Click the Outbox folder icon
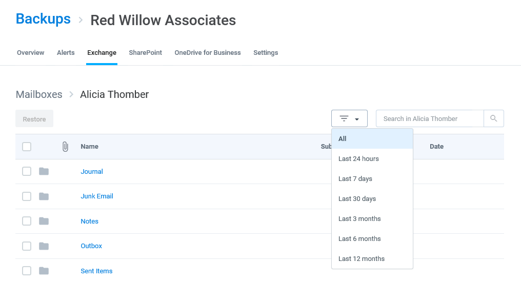Viewport: 521px width, 282px height. click(x=44, y=246)
